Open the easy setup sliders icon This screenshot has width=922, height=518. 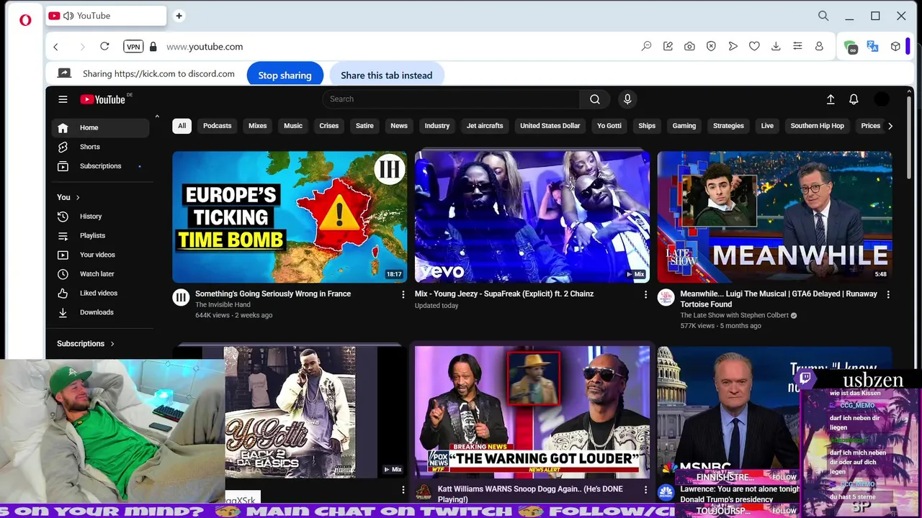pos(797,46)
